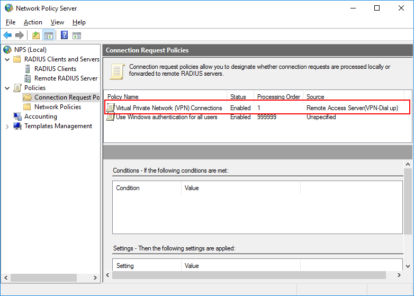The image size is (414, 296).
Task: Click the Enabled status of VPN policy
Action: [240, 107]
